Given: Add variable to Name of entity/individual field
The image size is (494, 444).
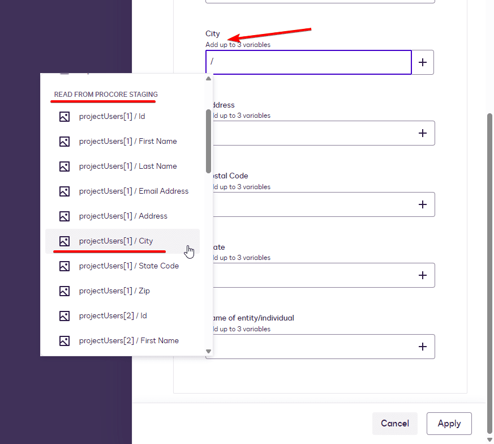Looking at the screenshot, I should 423,347.
